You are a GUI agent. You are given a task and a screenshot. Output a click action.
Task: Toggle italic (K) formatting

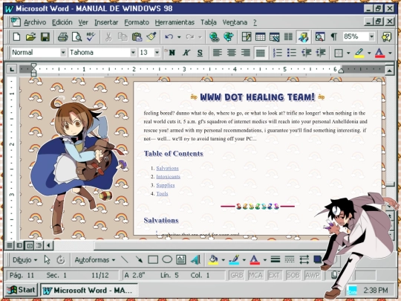click(x=186, y=53)
